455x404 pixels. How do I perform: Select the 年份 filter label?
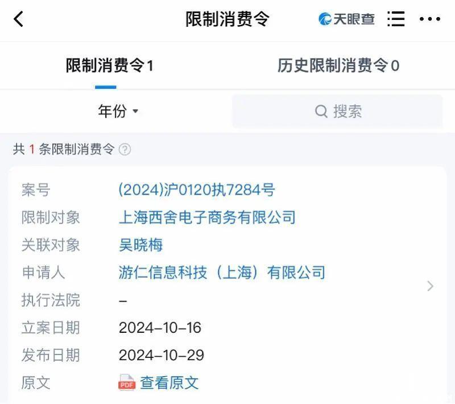point(112,112)
